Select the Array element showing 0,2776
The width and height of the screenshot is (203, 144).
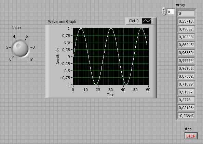click(186, 100)
